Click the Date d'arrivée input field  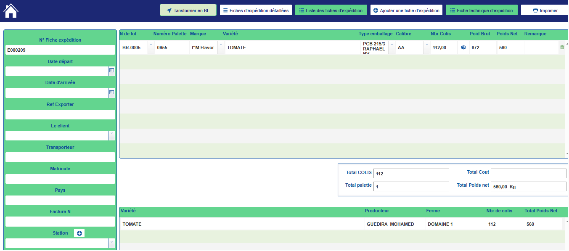tap(57, 93)
